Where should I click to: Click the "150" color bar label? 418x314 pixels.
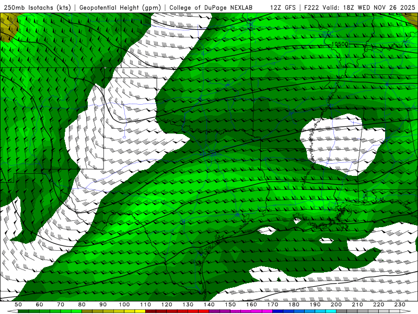pyautogui.click(x=230, y=305)
